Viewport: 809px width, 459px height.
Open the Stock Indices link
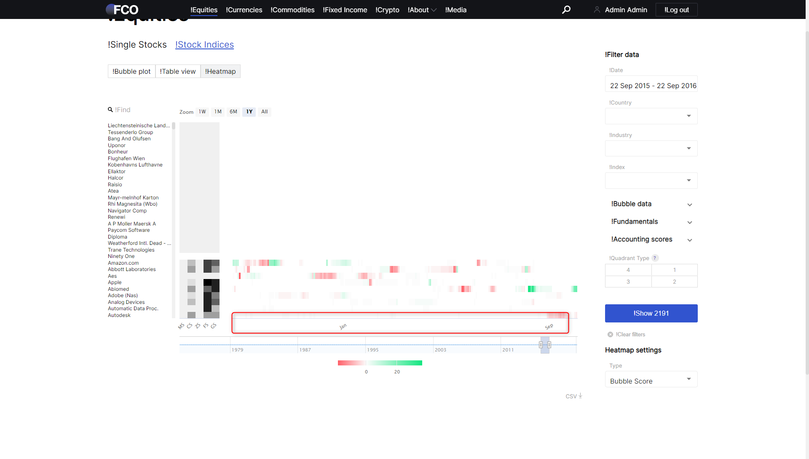click(x=204, y=45)
